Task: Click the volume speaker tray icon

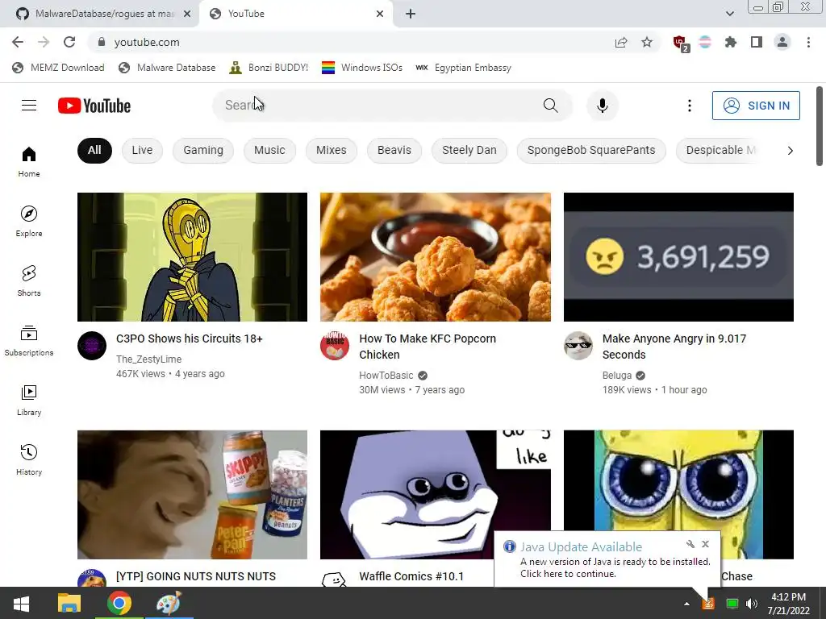Action: 752,604
